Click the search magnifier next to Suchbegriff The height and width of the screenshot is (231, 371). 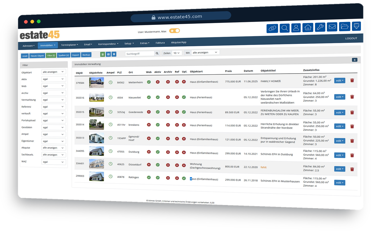[x=157, y=53]
